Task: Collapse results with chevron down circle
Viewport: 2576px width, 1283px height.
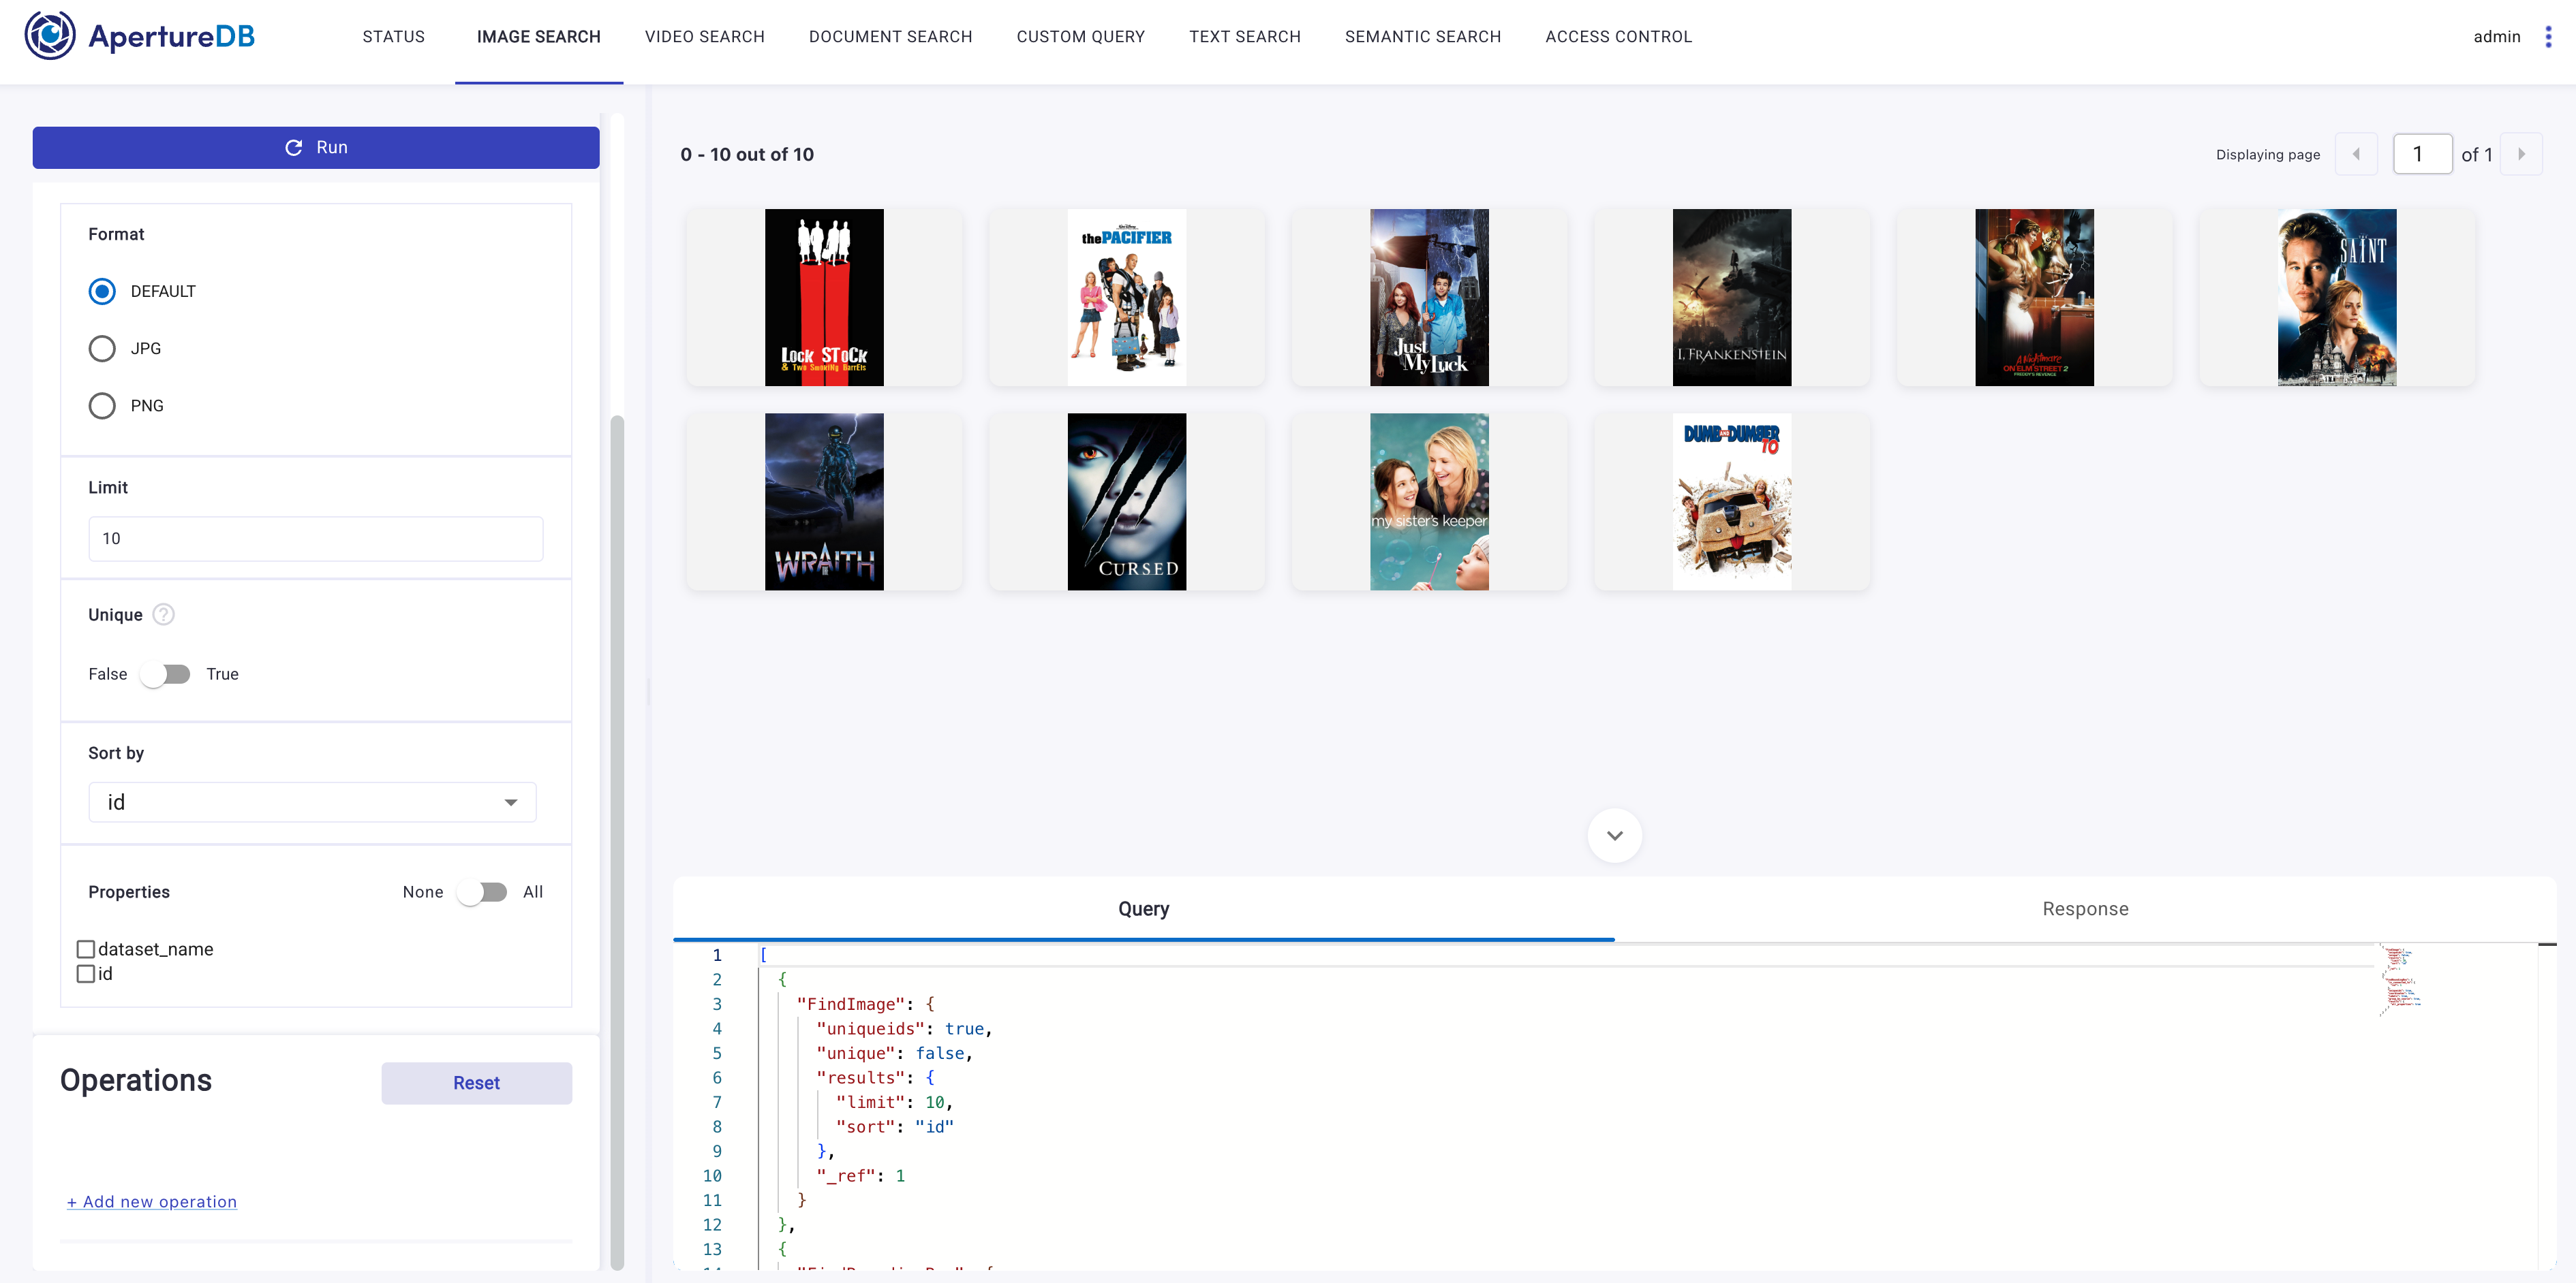Action: point(1614,836)
